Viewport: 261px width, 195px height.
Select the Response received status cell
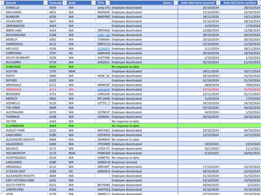[144, 162]
